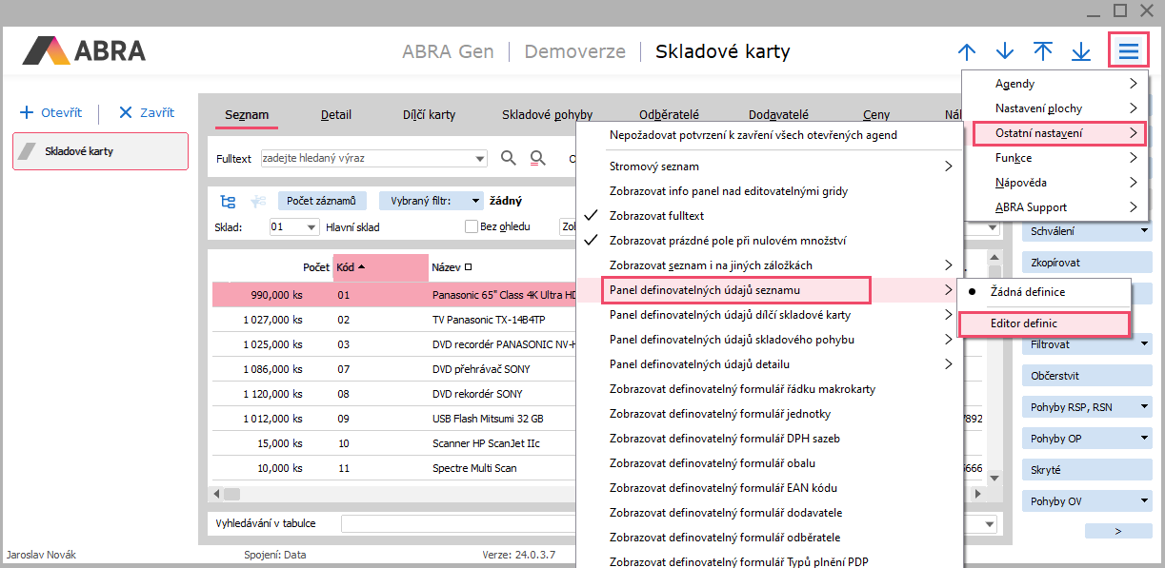Expand the Agendy submenu
Viewport: 1165px width, 568px height.
1057,84
